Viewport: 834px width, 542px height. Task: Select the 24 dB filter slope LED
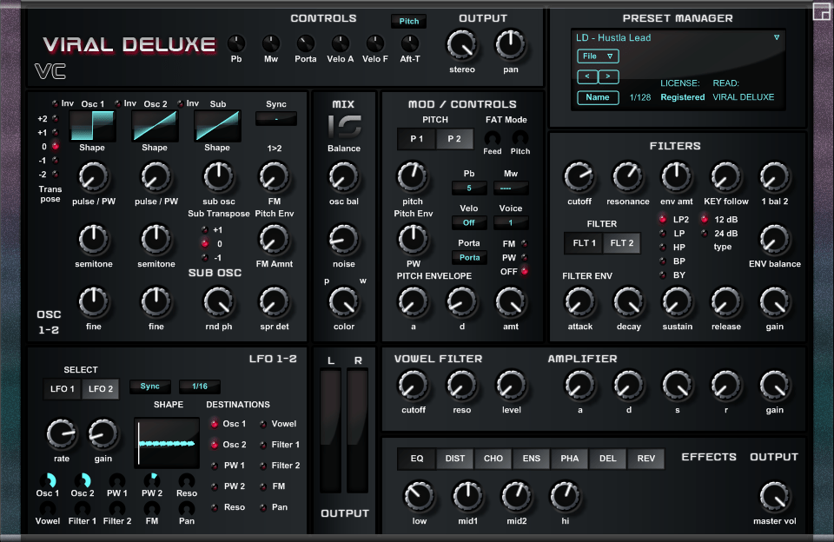coord(705,233)
